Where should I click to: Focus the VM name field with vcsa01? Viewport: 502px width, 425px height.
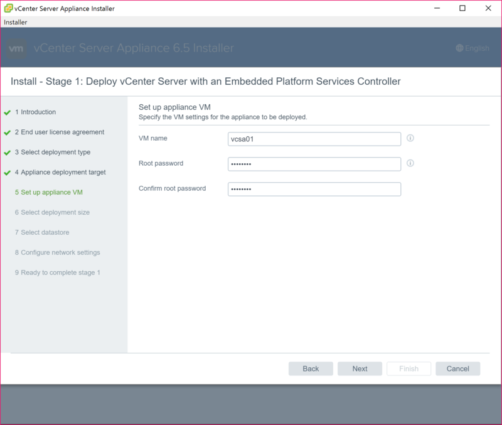tap(314, 139)
